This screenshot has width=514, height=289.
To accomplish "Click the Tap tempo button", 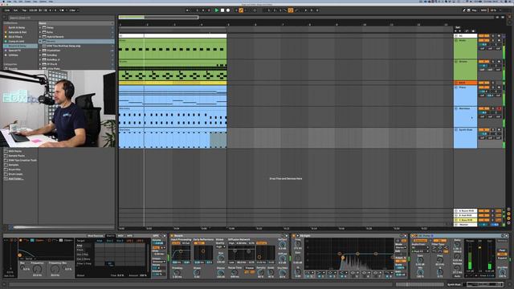I will pyautogui.click(x=24, y=10).
